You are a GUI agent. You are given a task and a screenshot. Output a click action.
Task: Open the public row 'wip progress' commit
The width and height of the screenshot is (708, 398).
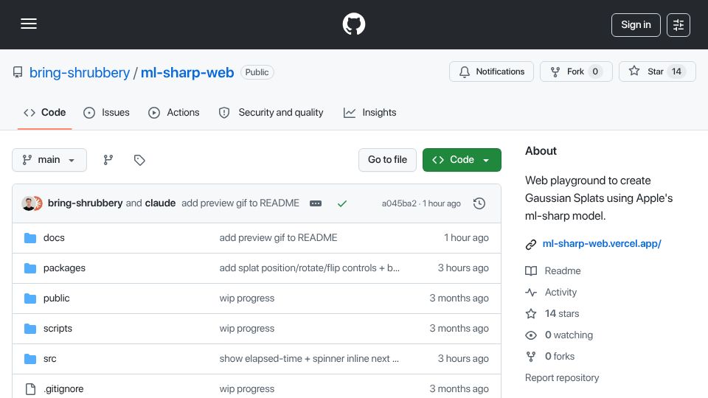click(247, 298)
